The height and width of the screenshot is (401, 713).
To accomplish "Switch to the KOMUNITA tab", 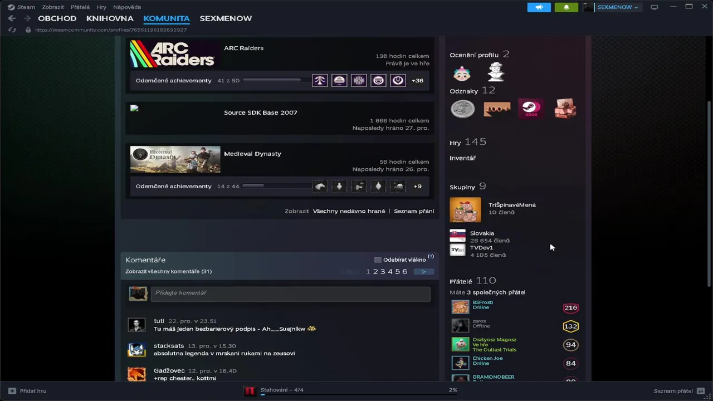I will coord(167,18).
